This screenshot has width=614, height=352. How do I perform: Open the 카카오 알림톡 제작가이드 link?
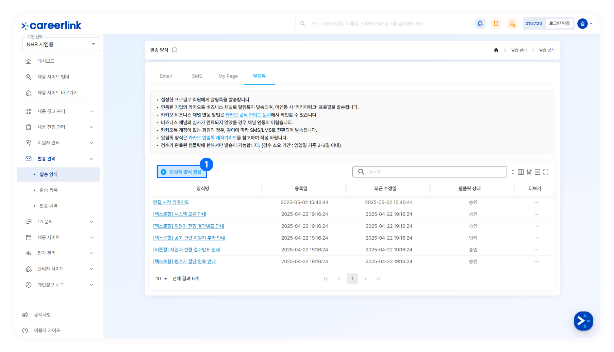(x=213, y=138)
